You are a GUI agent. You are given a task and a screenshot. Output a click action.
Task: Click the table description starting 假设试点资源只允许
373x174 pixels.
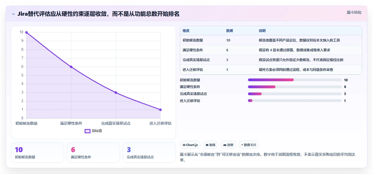(301, 60)
